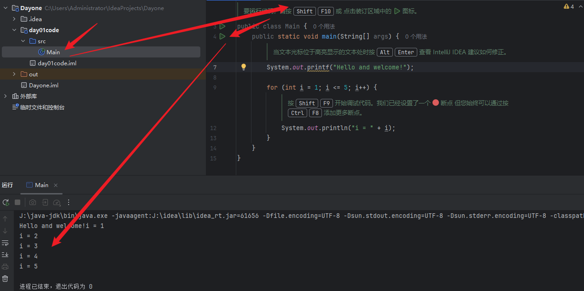Open the profiler gauge icon
The width and height of the screenshot is (584, 291).
point(57,202)
